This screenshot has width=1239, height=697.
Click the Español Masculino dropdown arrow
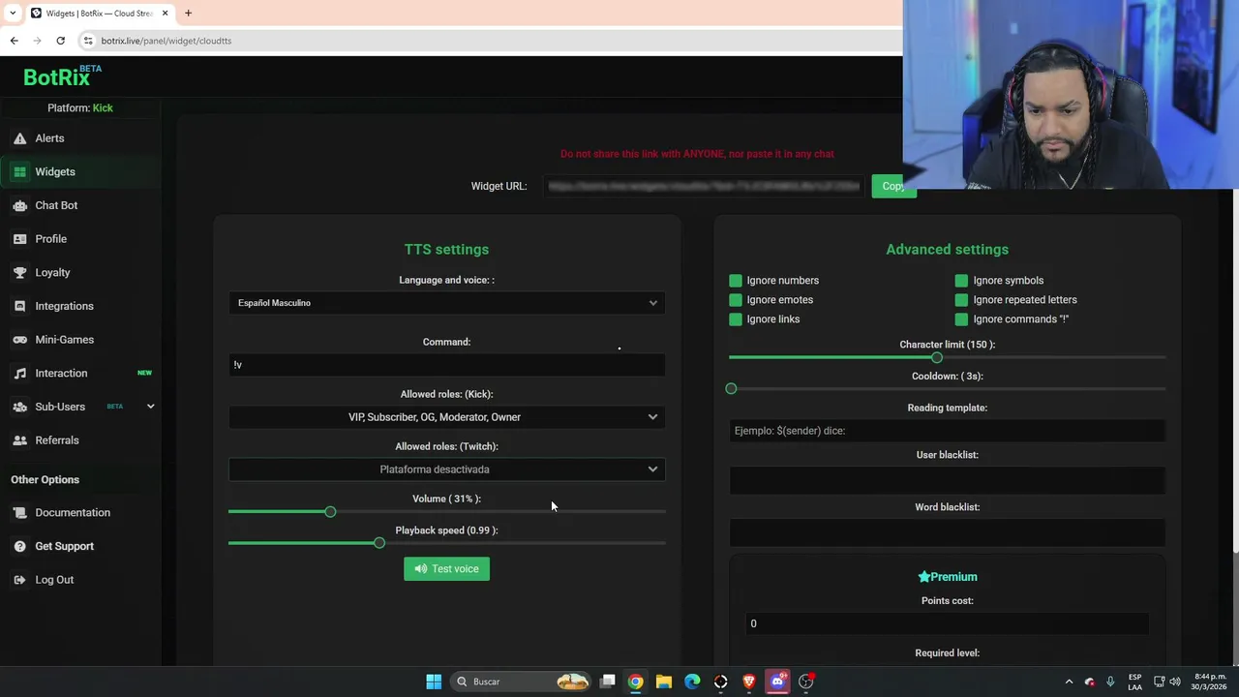pos(652,303)
